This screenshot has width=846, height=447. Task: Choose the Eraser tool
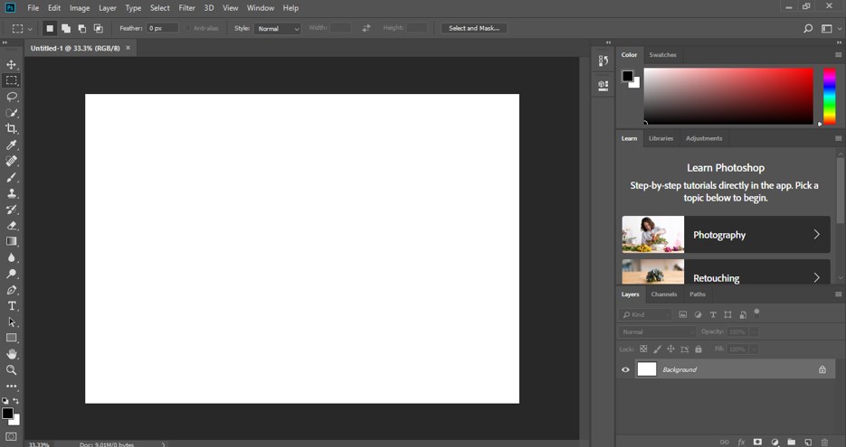pos(12,226)
